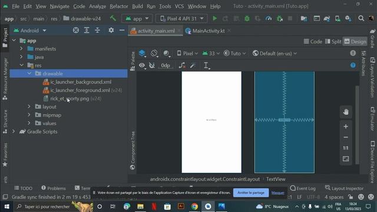Toggle the Attributes side panel
Image resolution: width=377 pixels, height=212 pixels.
click(x=363, y=63)
